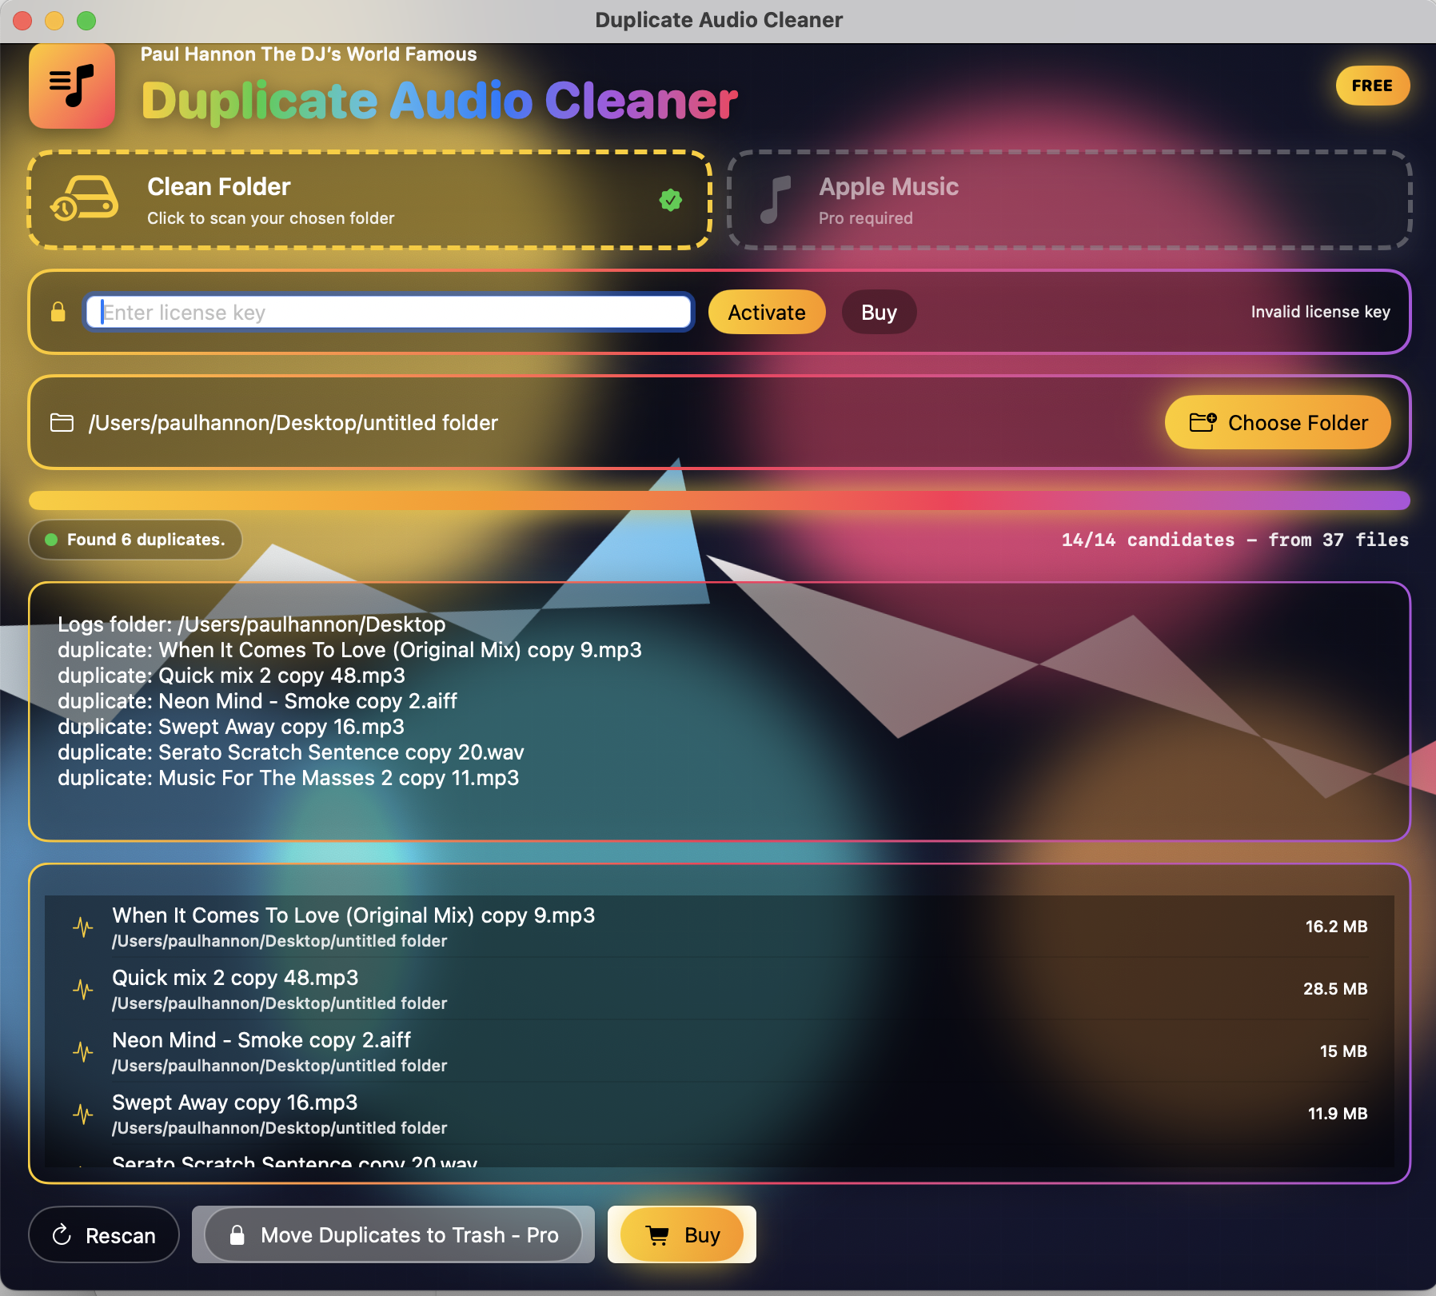Click the Clean Folder drive scan icon
Viewport: 1436px width, 1296px height.
click(x=85, y=198)
